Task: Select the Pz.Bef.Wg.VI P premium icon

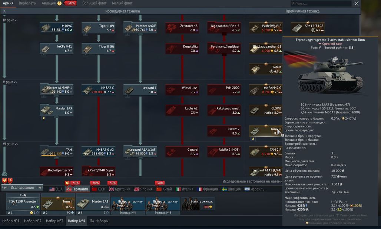Action: pos(266,28)
